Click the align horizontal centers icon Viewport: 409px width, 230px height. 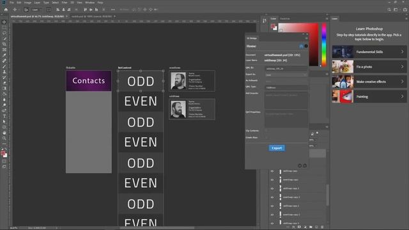[x=63, y=10]
